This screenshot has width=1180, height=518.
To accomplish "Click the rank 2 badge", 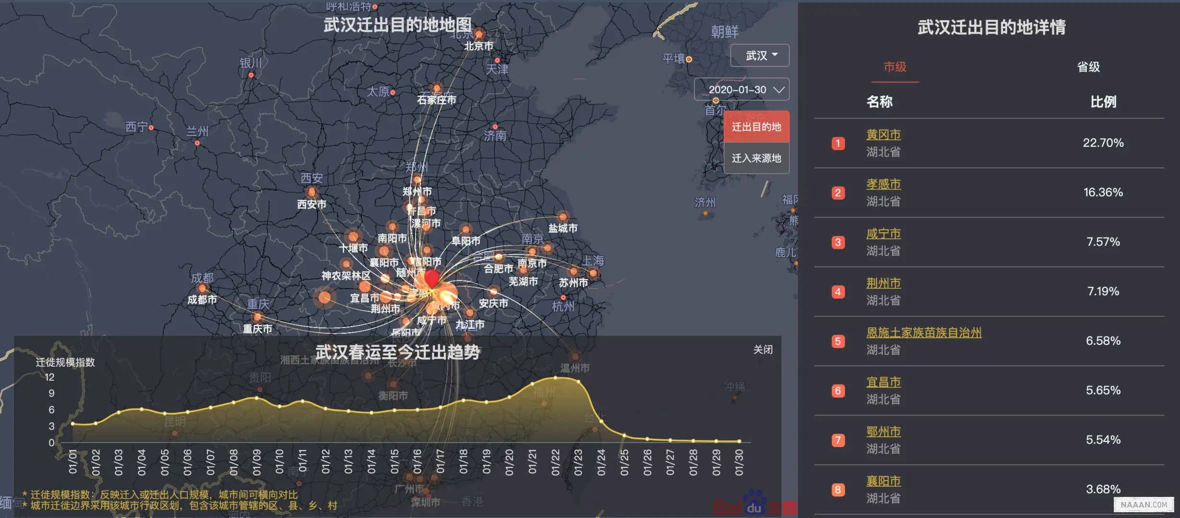I will click(838, 193).
